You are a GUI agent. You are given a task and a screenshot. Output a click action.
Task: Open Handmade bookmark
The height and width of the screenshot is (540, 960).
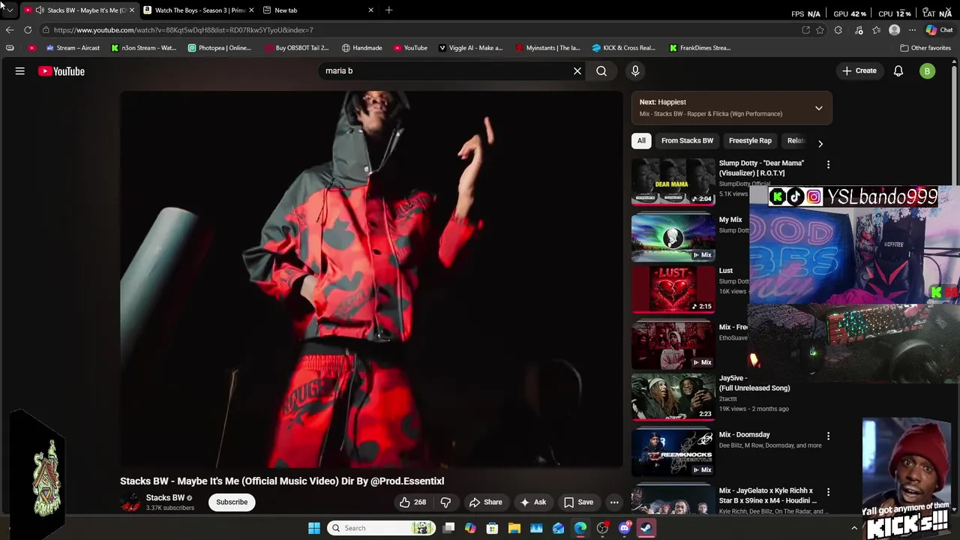coord(361,48)
